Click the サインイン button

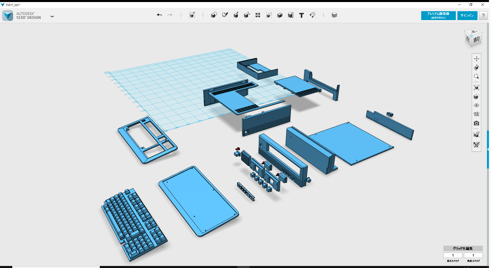click(467, 15)
